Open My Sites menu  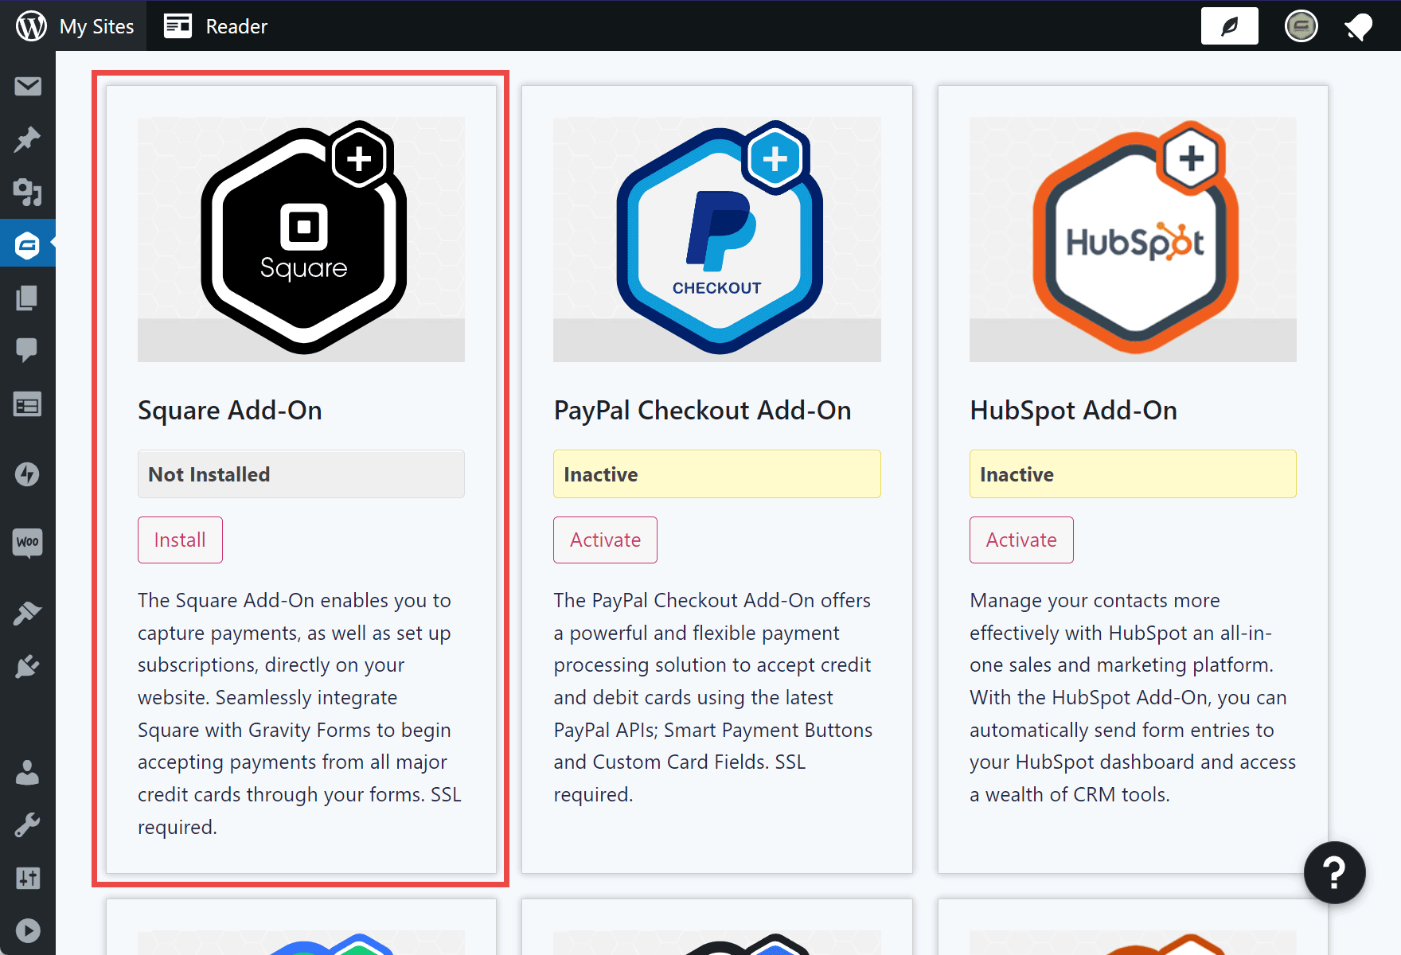[x=96, y=26]
